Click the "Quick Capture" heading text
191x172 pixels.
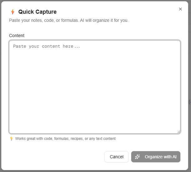(x=37, y=12)
